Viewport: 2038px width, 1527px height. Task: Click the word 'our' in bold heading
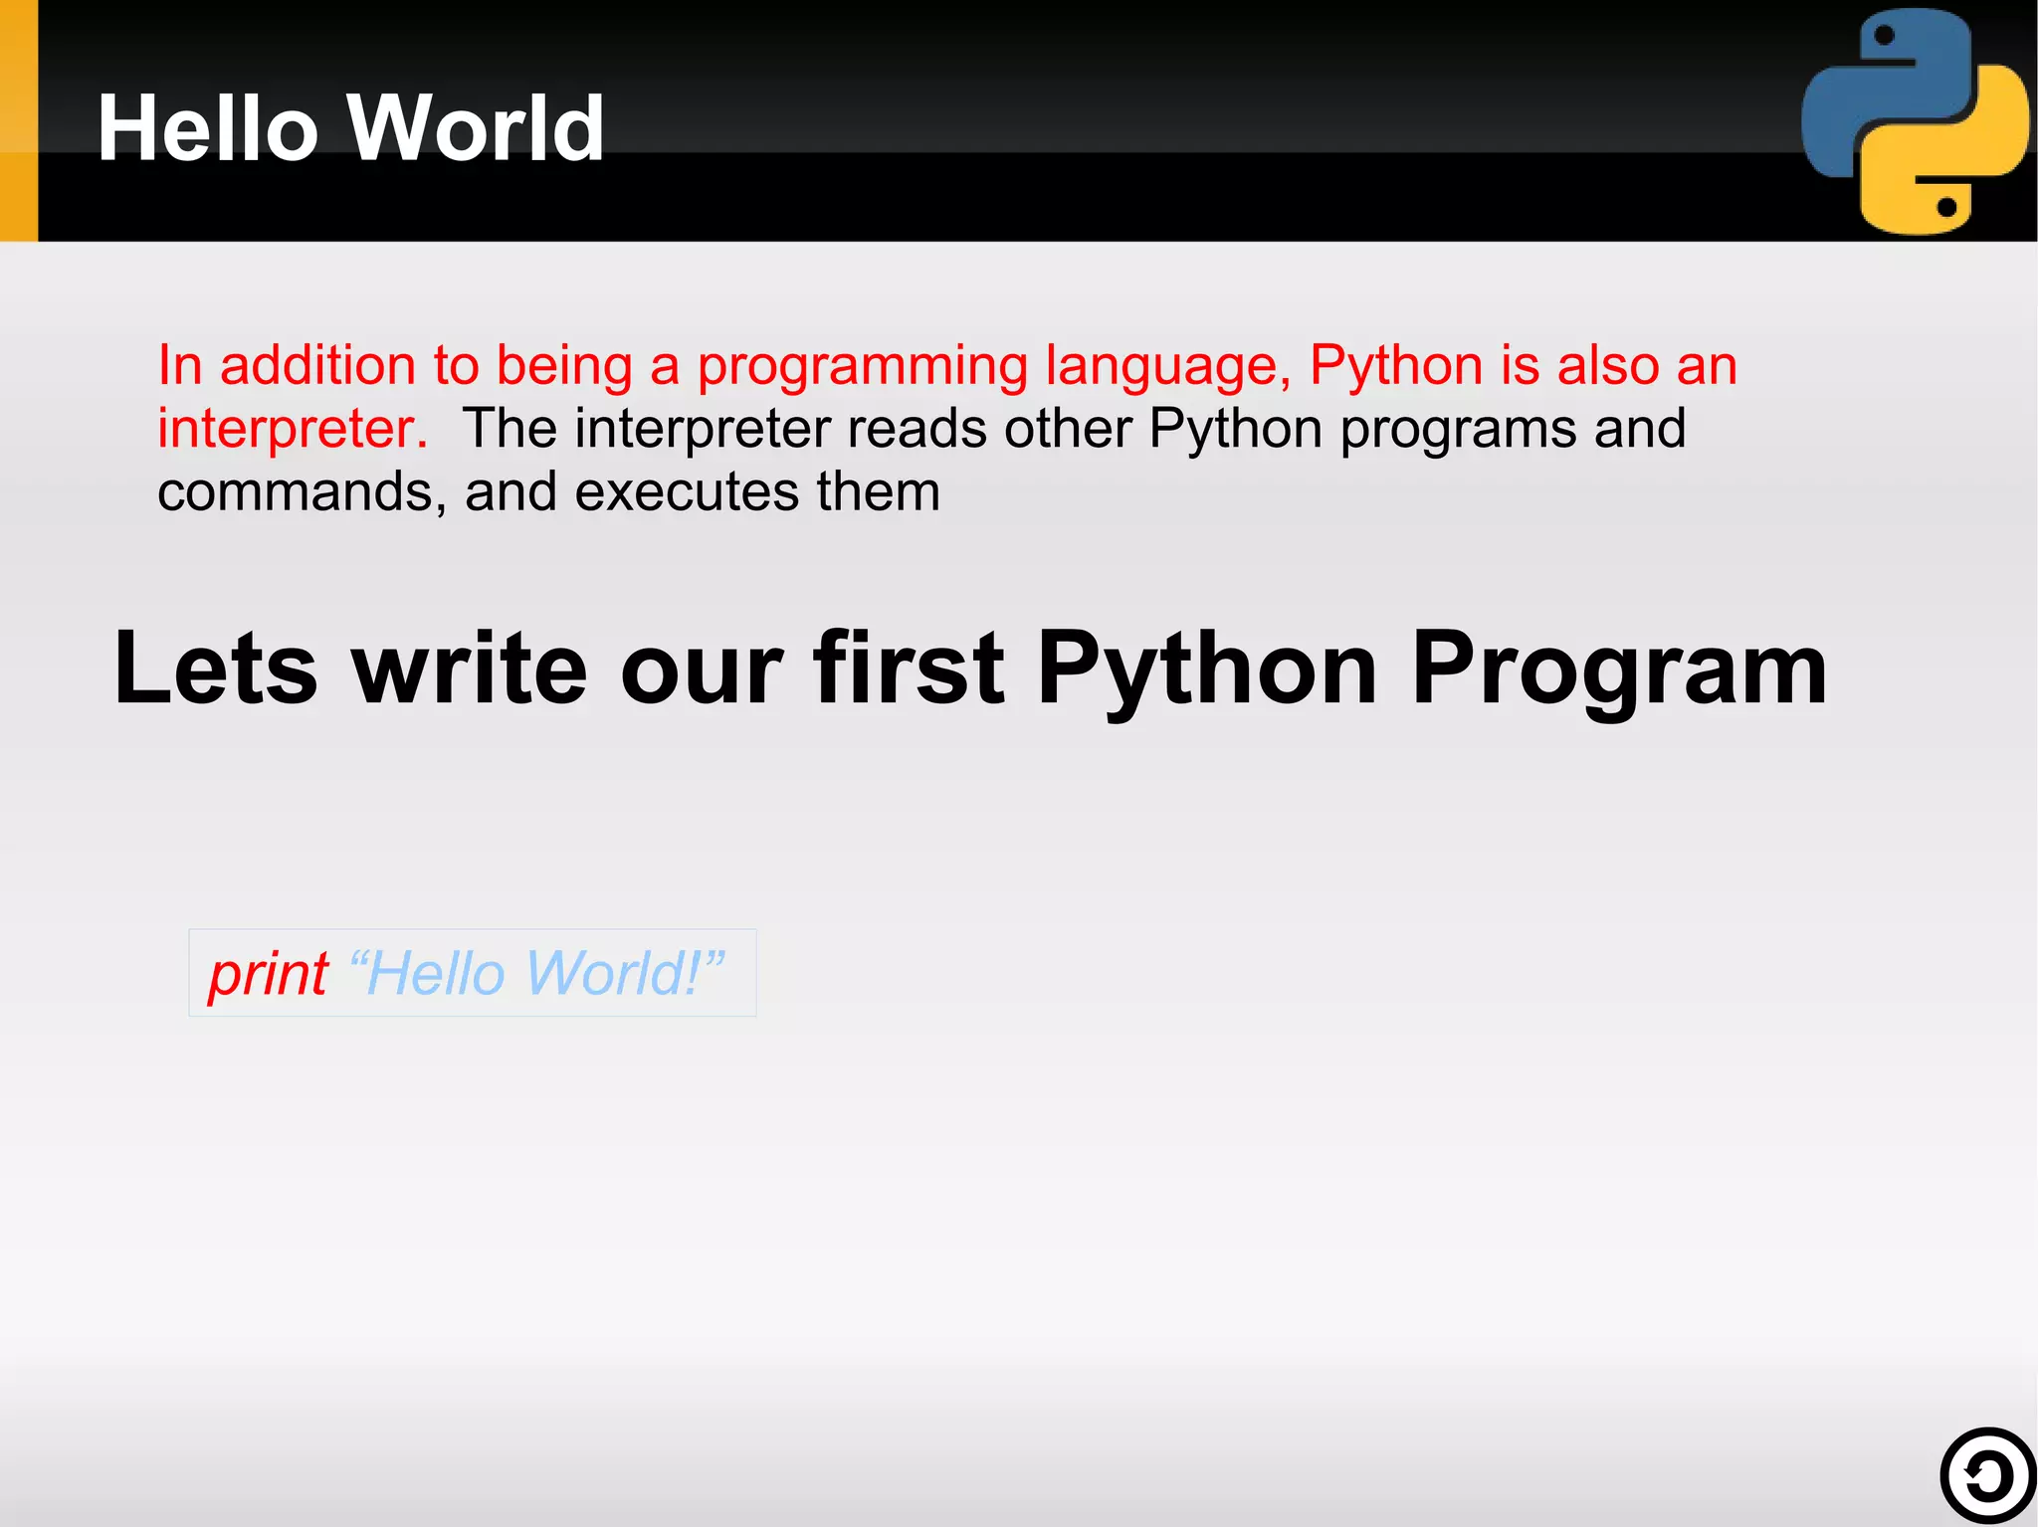click(x=702, y=668)
